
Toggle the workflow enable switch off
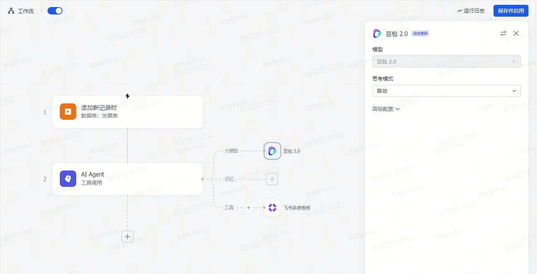click(x=55, y=11)
